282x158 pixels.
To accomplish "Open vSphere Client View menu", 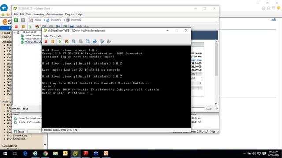I will (29, 14).
